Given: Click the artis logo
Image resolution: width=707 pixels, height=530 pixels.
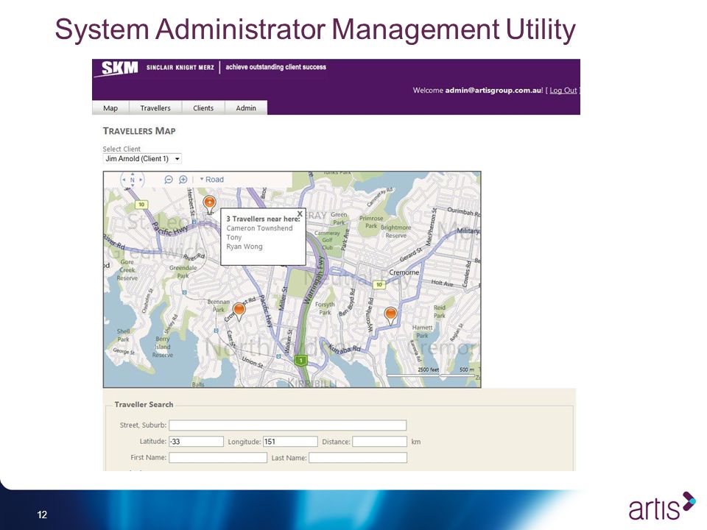Looking at the screenshot, I should (x=662, y=506).
